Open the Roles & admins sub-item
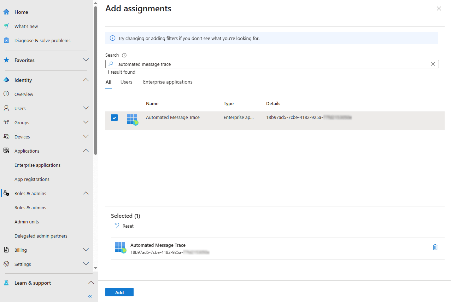 (30, 207)
